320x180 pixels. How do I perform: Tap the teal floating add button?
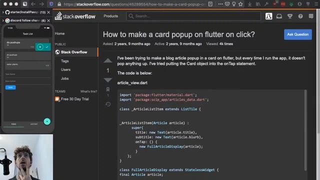(47, 121)
